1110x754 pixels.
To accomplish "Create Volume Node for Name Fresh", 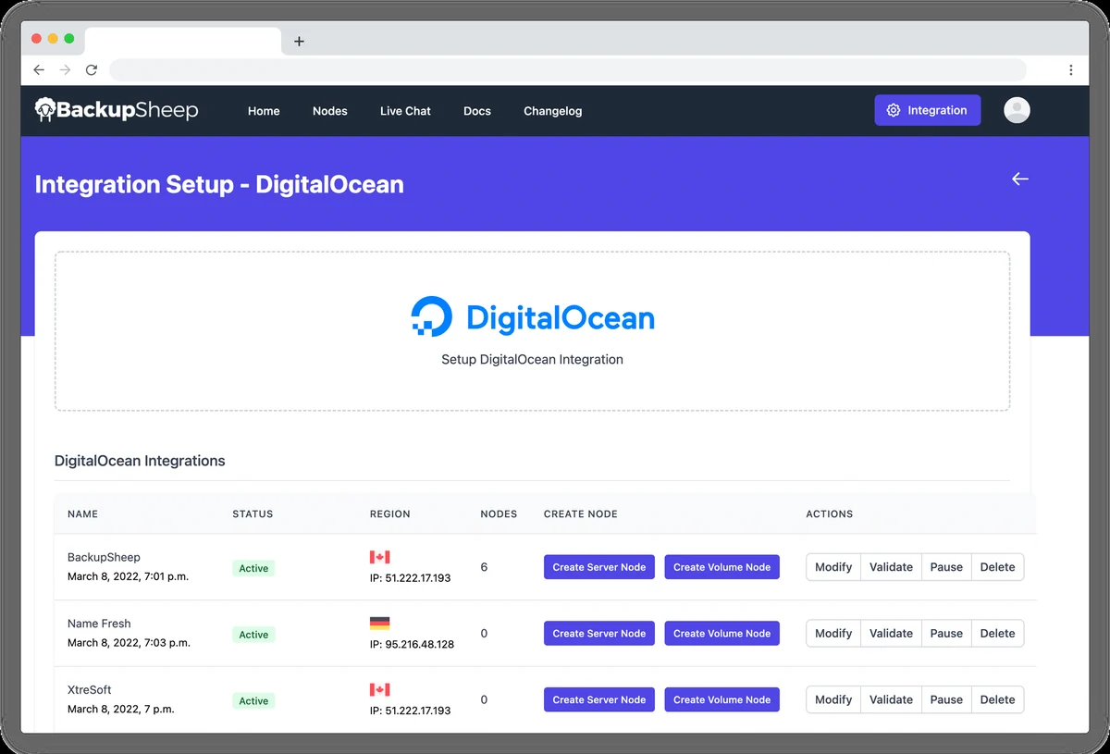I will tap(721, 634).
